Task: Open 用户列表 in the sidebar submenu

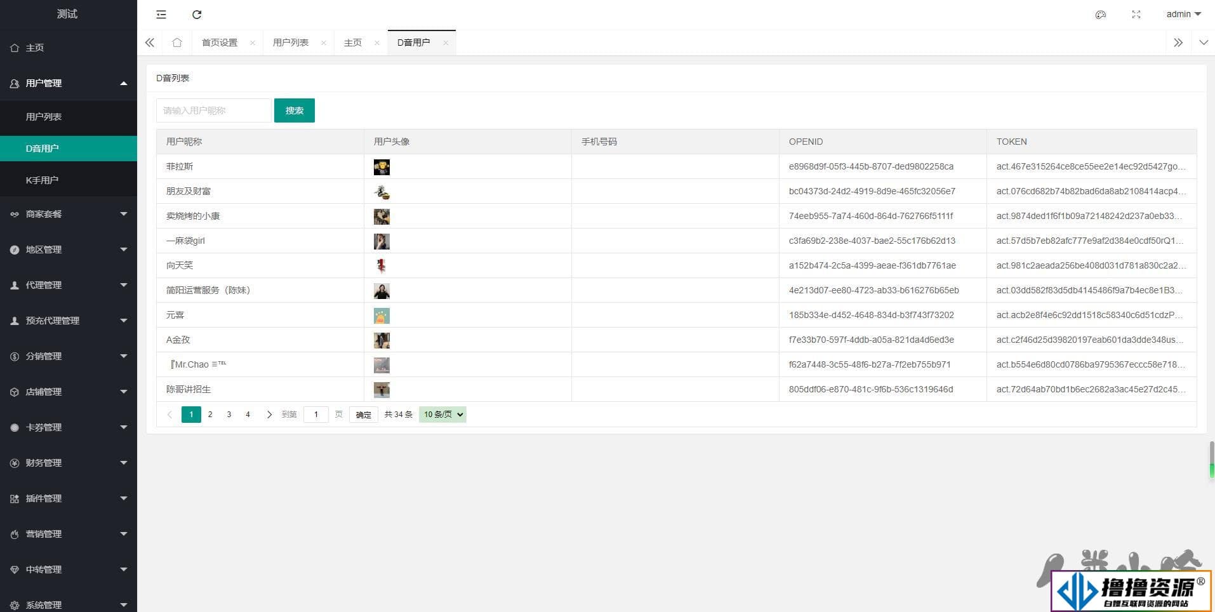Action: pos(69,117)
